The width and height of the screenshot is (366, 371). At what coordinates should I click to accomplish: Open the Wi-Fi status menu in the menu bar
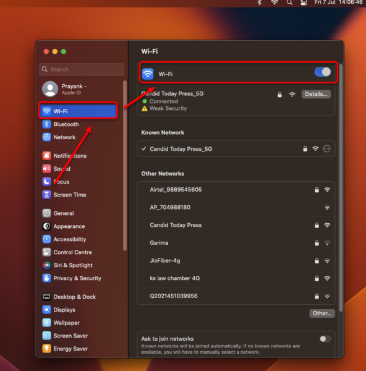[x=274, y=2]
